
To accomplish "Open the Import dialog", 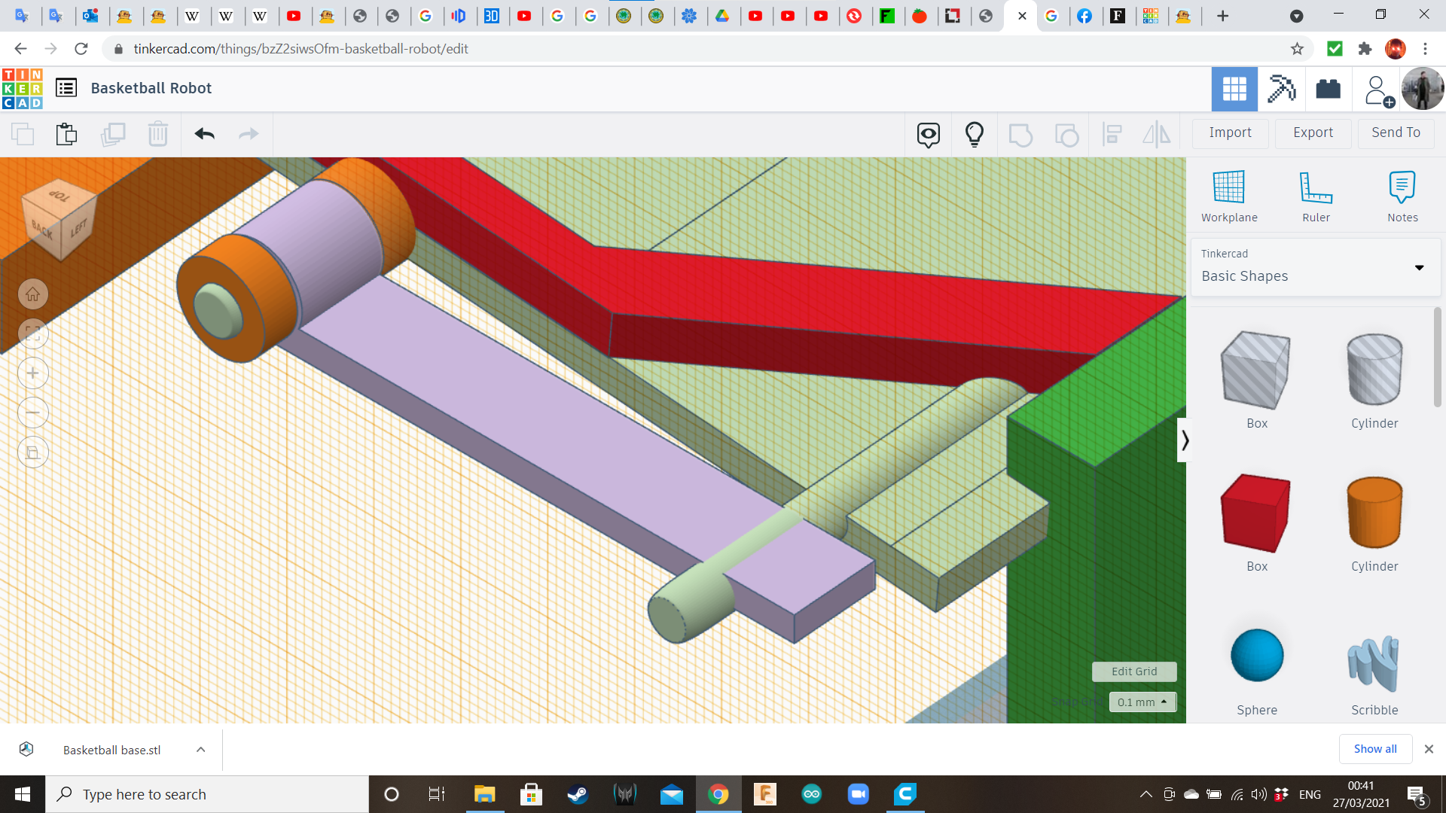I will [x=1230, y=132].
